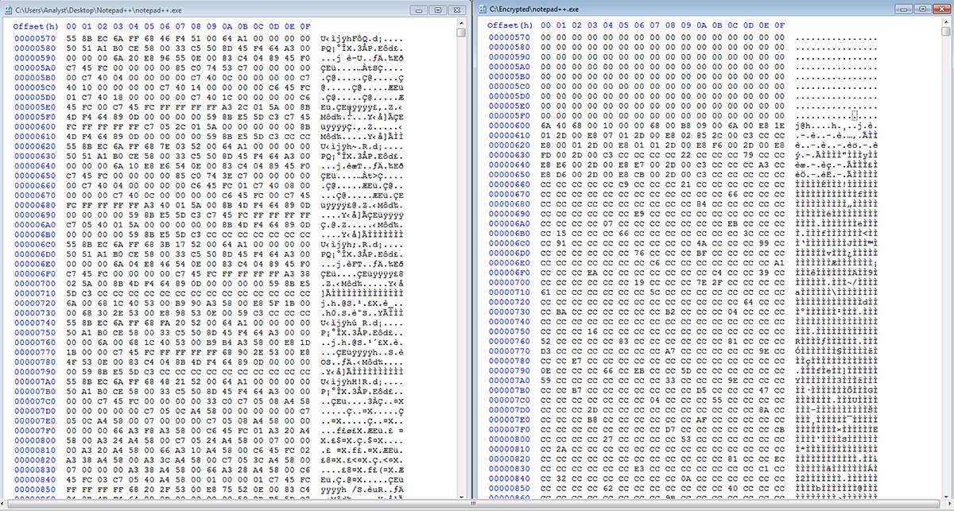Click scroll-up arrow in the Encrypted hex window

tap(944, 24)
